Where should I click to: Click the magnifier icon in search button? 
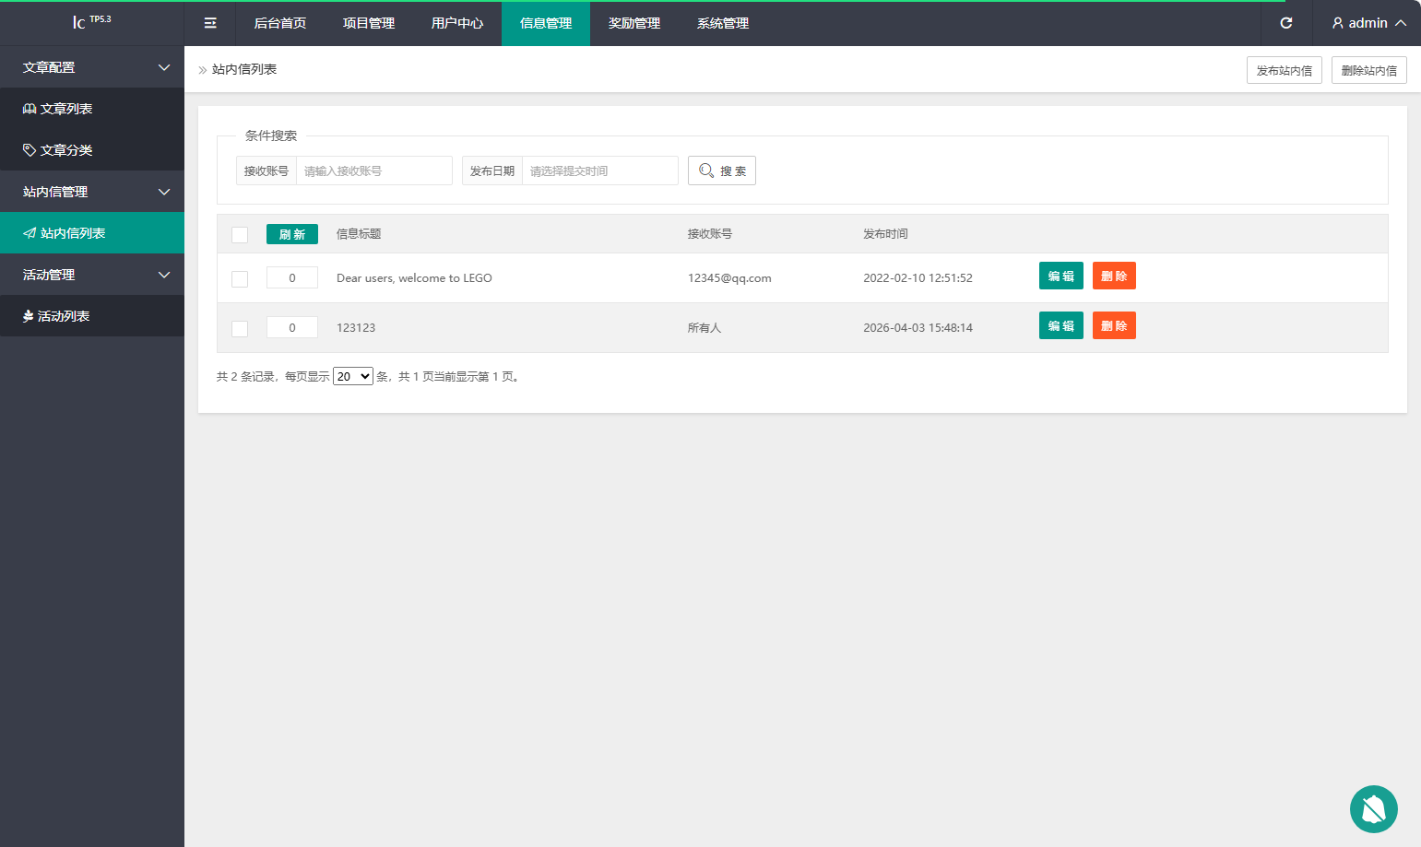[x=706, y=171]
